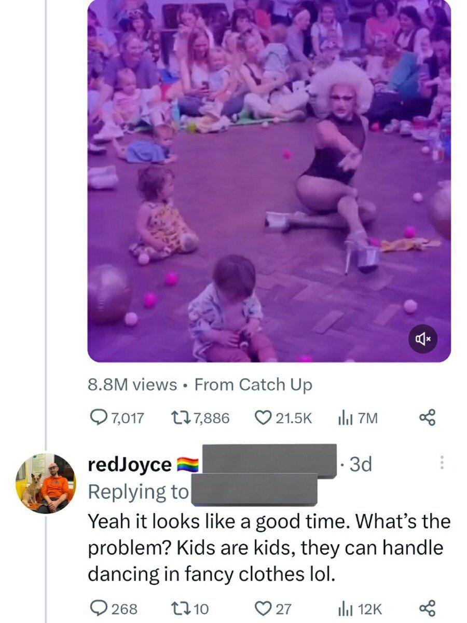This screenshot has height=623, width=467.
Task: Click the Replying to label
Action: click(x=138, y=492)
